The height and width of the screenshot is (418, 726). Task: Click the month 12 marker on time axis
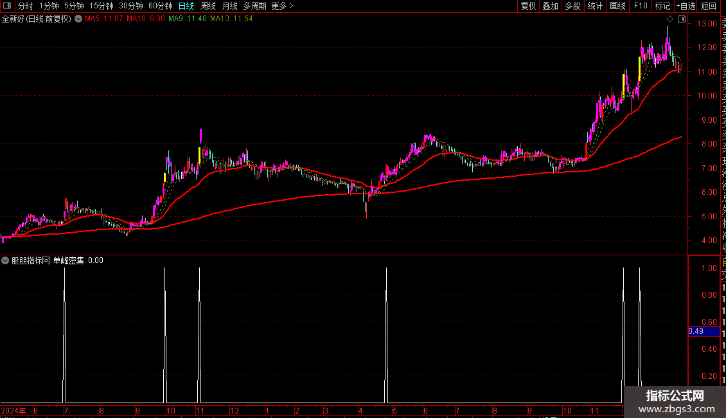coord(235,410)
